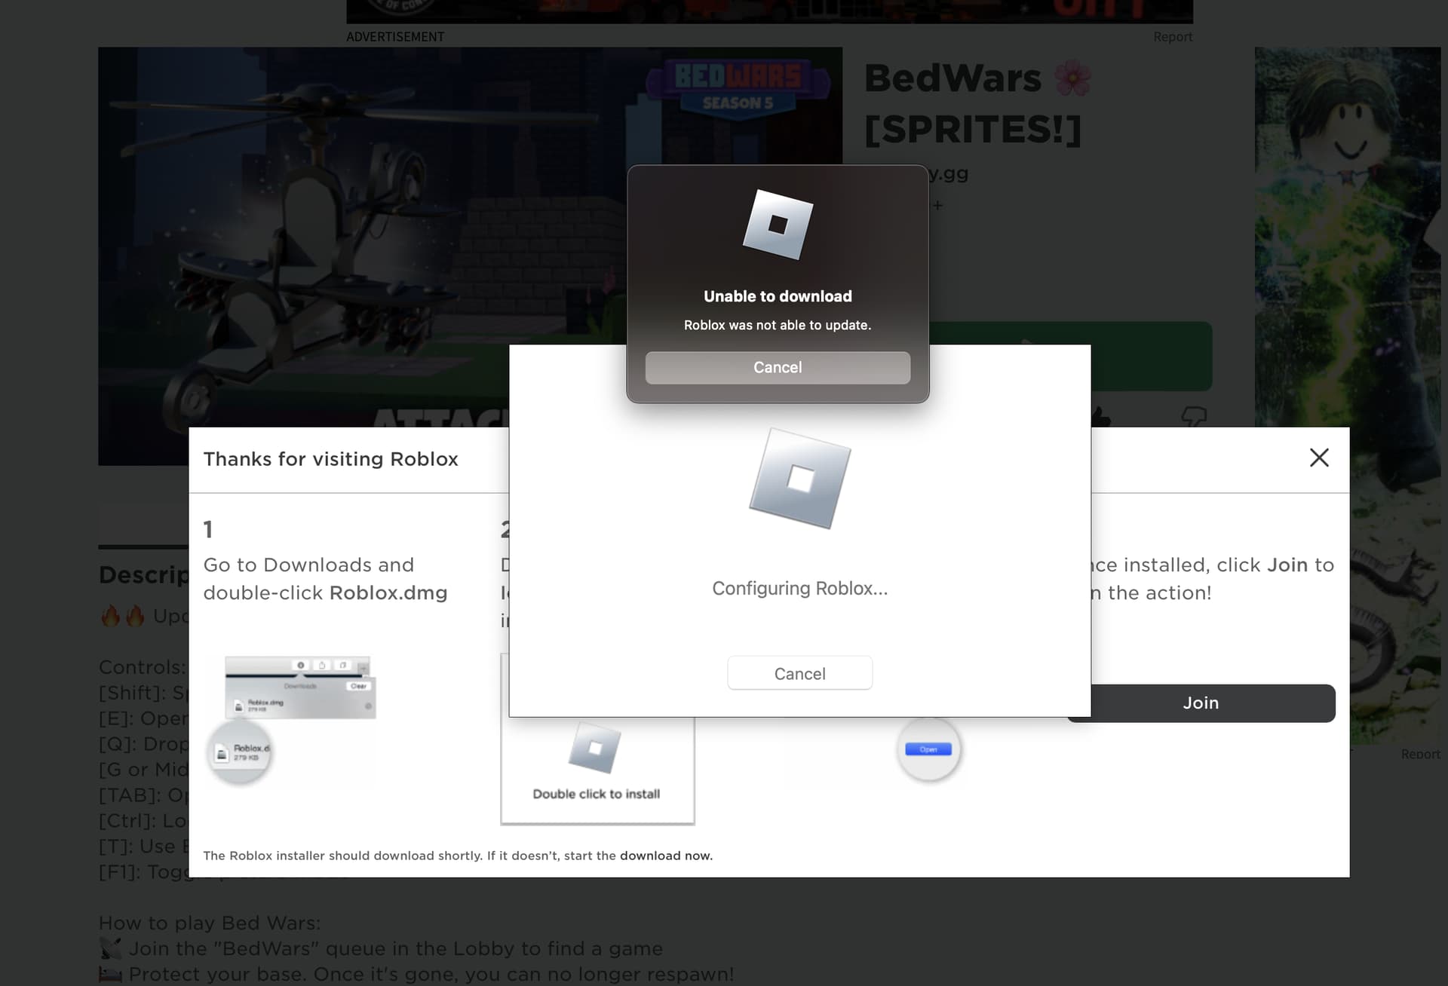The height and width of the screenshot is (986, 1448).
Task: Click the Roblox logo in the alert
Action: coord(778,224)
